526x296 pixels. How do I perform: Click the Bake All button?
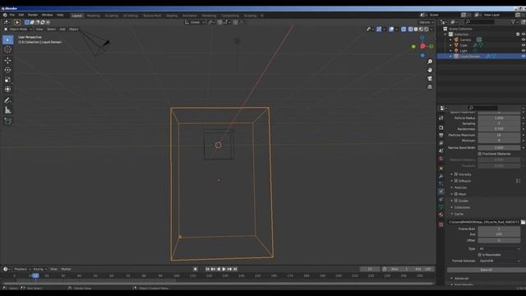[x=487, y=270]
